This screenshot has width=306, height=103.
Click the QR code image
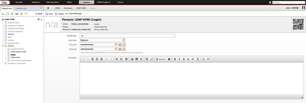298,24
